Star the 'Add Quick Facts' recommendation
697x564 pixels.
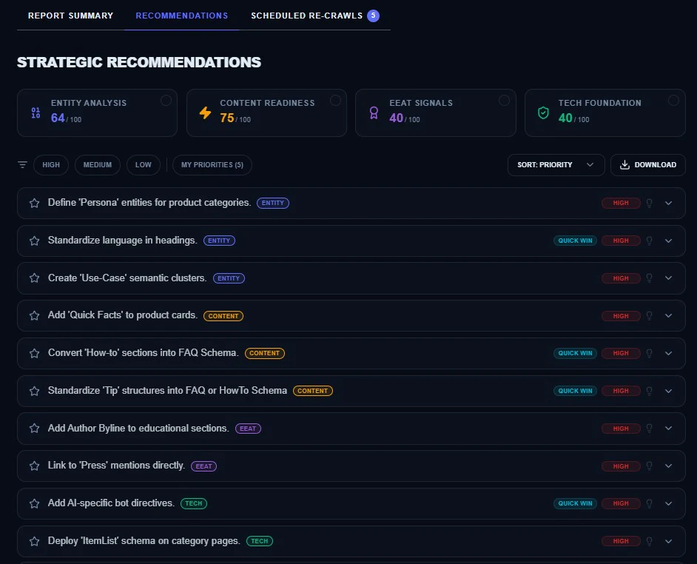pos(34,316)
